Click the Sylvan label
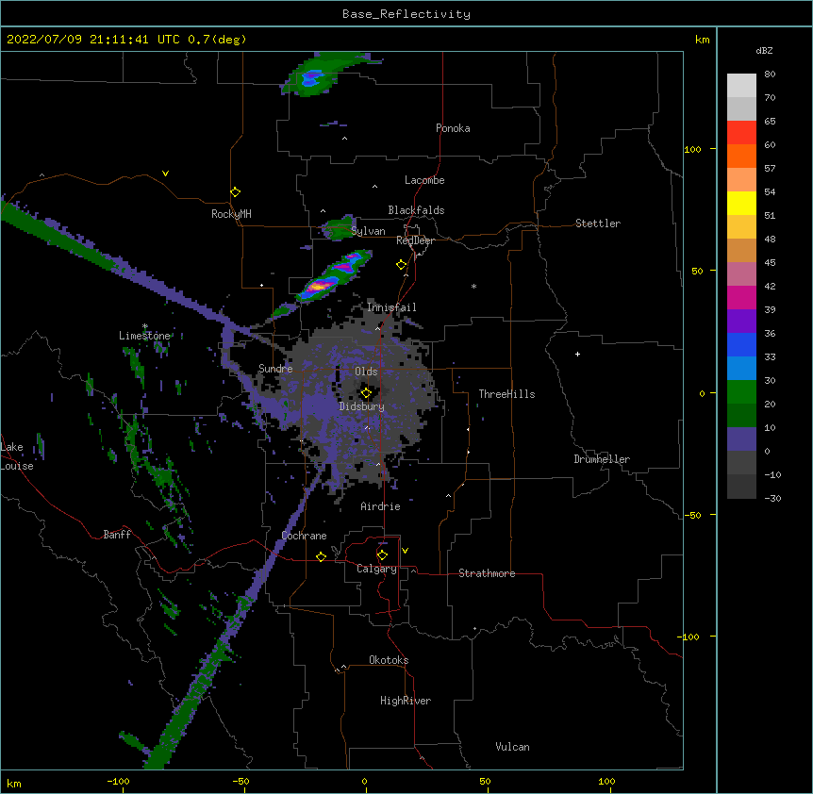The image size is (813, 794). [368, 231]
